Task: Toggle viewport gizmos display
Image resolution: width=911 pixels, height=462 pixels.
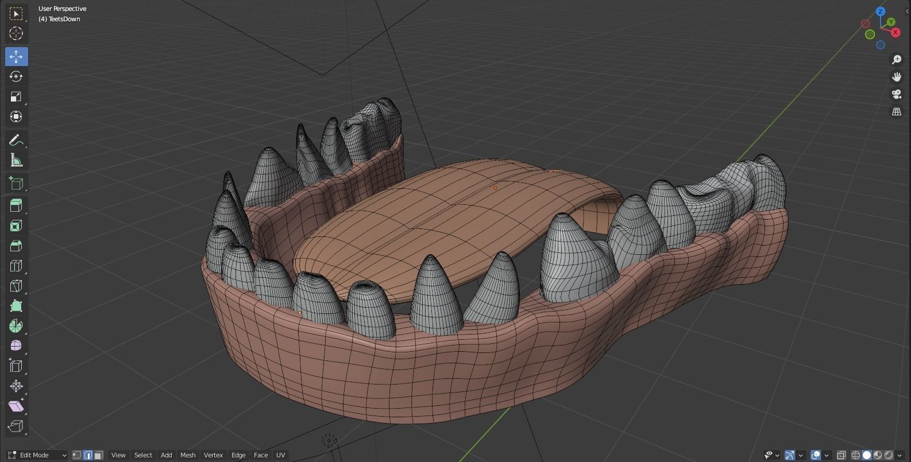Action: 790,455
